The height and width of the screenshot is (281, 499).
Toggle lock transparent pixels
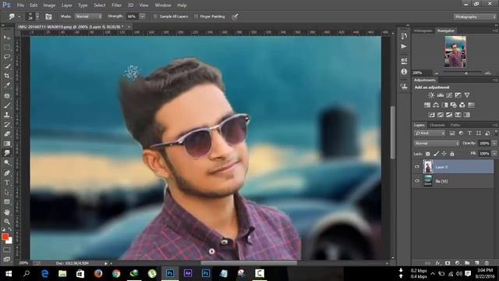(x=428, y=154)
